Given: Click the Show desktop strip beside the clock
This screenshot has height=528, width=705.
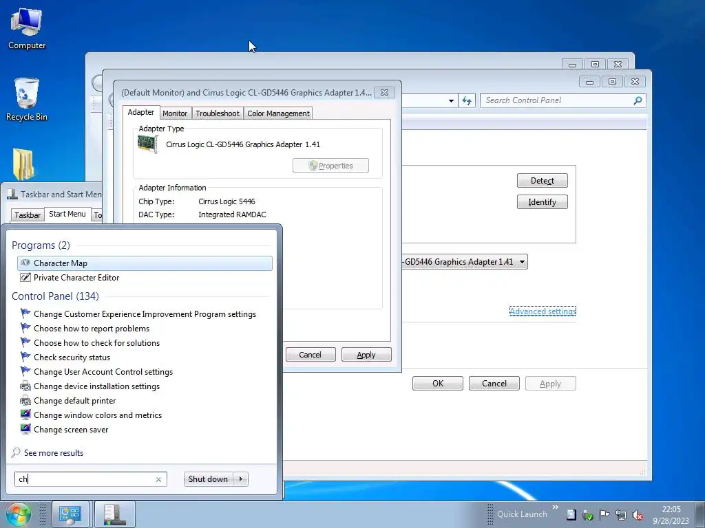Looking at the screenshot, I should tap(699, 515).
